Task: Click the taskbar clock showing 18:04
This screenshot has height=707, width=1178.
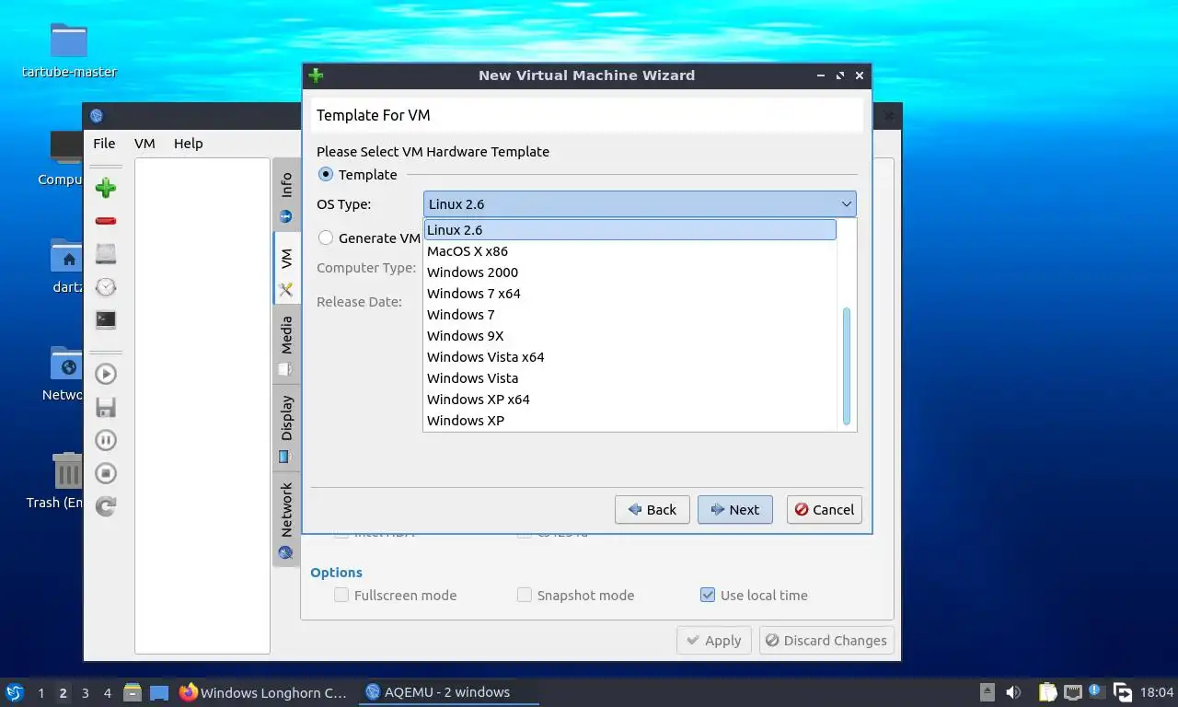Action: (x=1157, y=692)
